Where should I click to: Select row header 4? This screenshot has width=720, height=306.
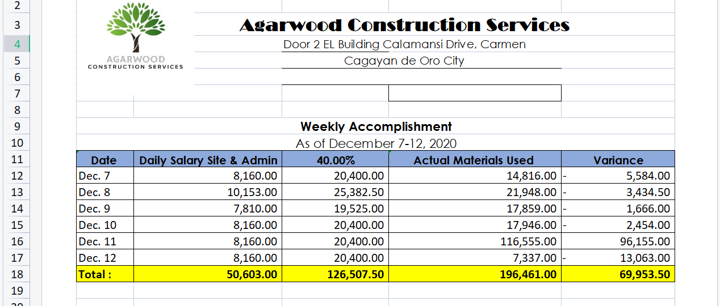point(16,44)
